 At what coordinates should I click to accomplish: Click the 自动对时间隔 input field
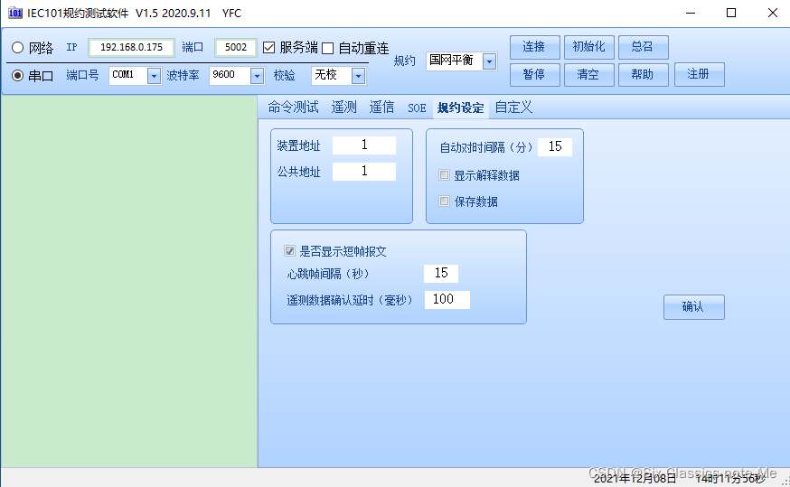pyautogui.click(x=555, y=147)
